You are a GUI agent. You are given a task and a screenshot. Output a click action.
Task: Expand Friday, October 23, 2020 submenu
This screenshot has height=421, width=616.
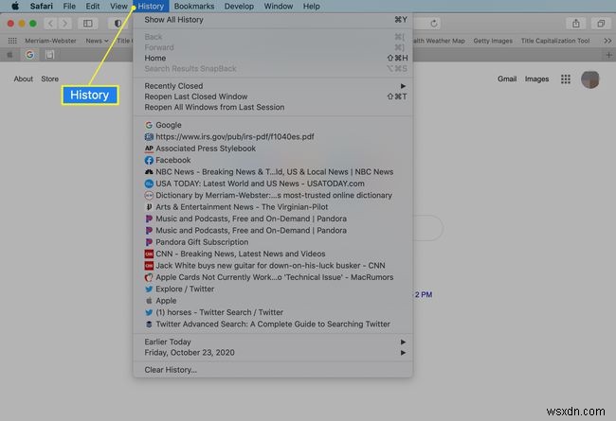(x=273, y=353)
